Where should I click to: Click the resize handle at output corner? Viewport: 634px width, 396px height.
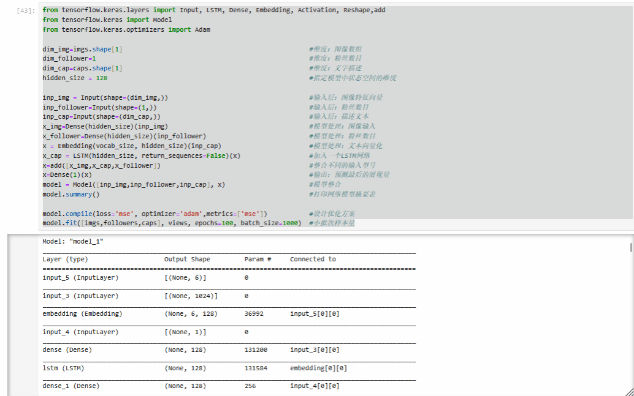(x=630, y=392)
